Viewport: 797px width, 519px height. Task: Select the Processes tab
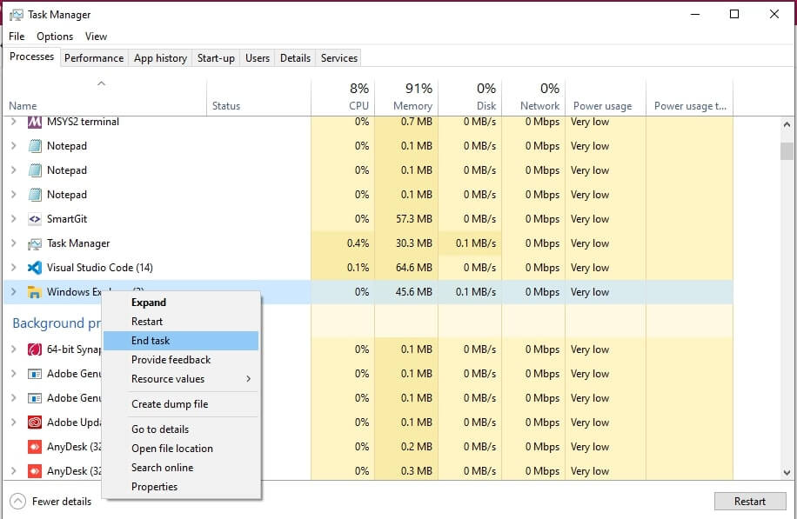point(31,57)
